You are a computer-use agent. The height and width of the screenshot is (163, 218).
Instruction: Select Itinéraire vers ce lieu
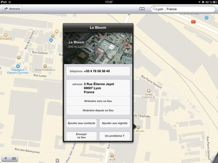tap(98, 101)
